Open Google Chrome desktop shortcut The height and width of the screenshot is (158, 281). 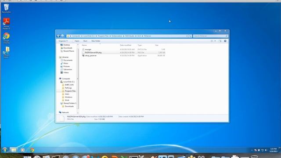(7, 38)
